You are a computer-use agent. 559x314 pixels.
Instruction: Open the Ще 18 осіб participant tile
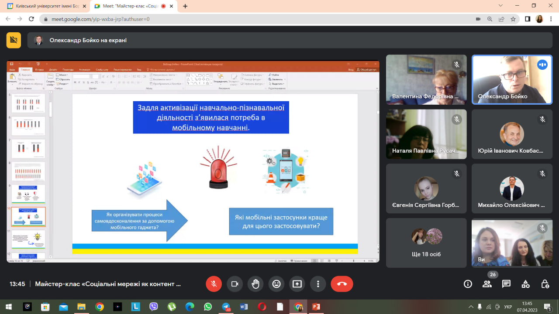[x=426, y=243]
